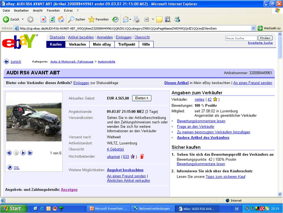Click the Finden search button
Screen dimensions: 283x213
click(265, 38)
